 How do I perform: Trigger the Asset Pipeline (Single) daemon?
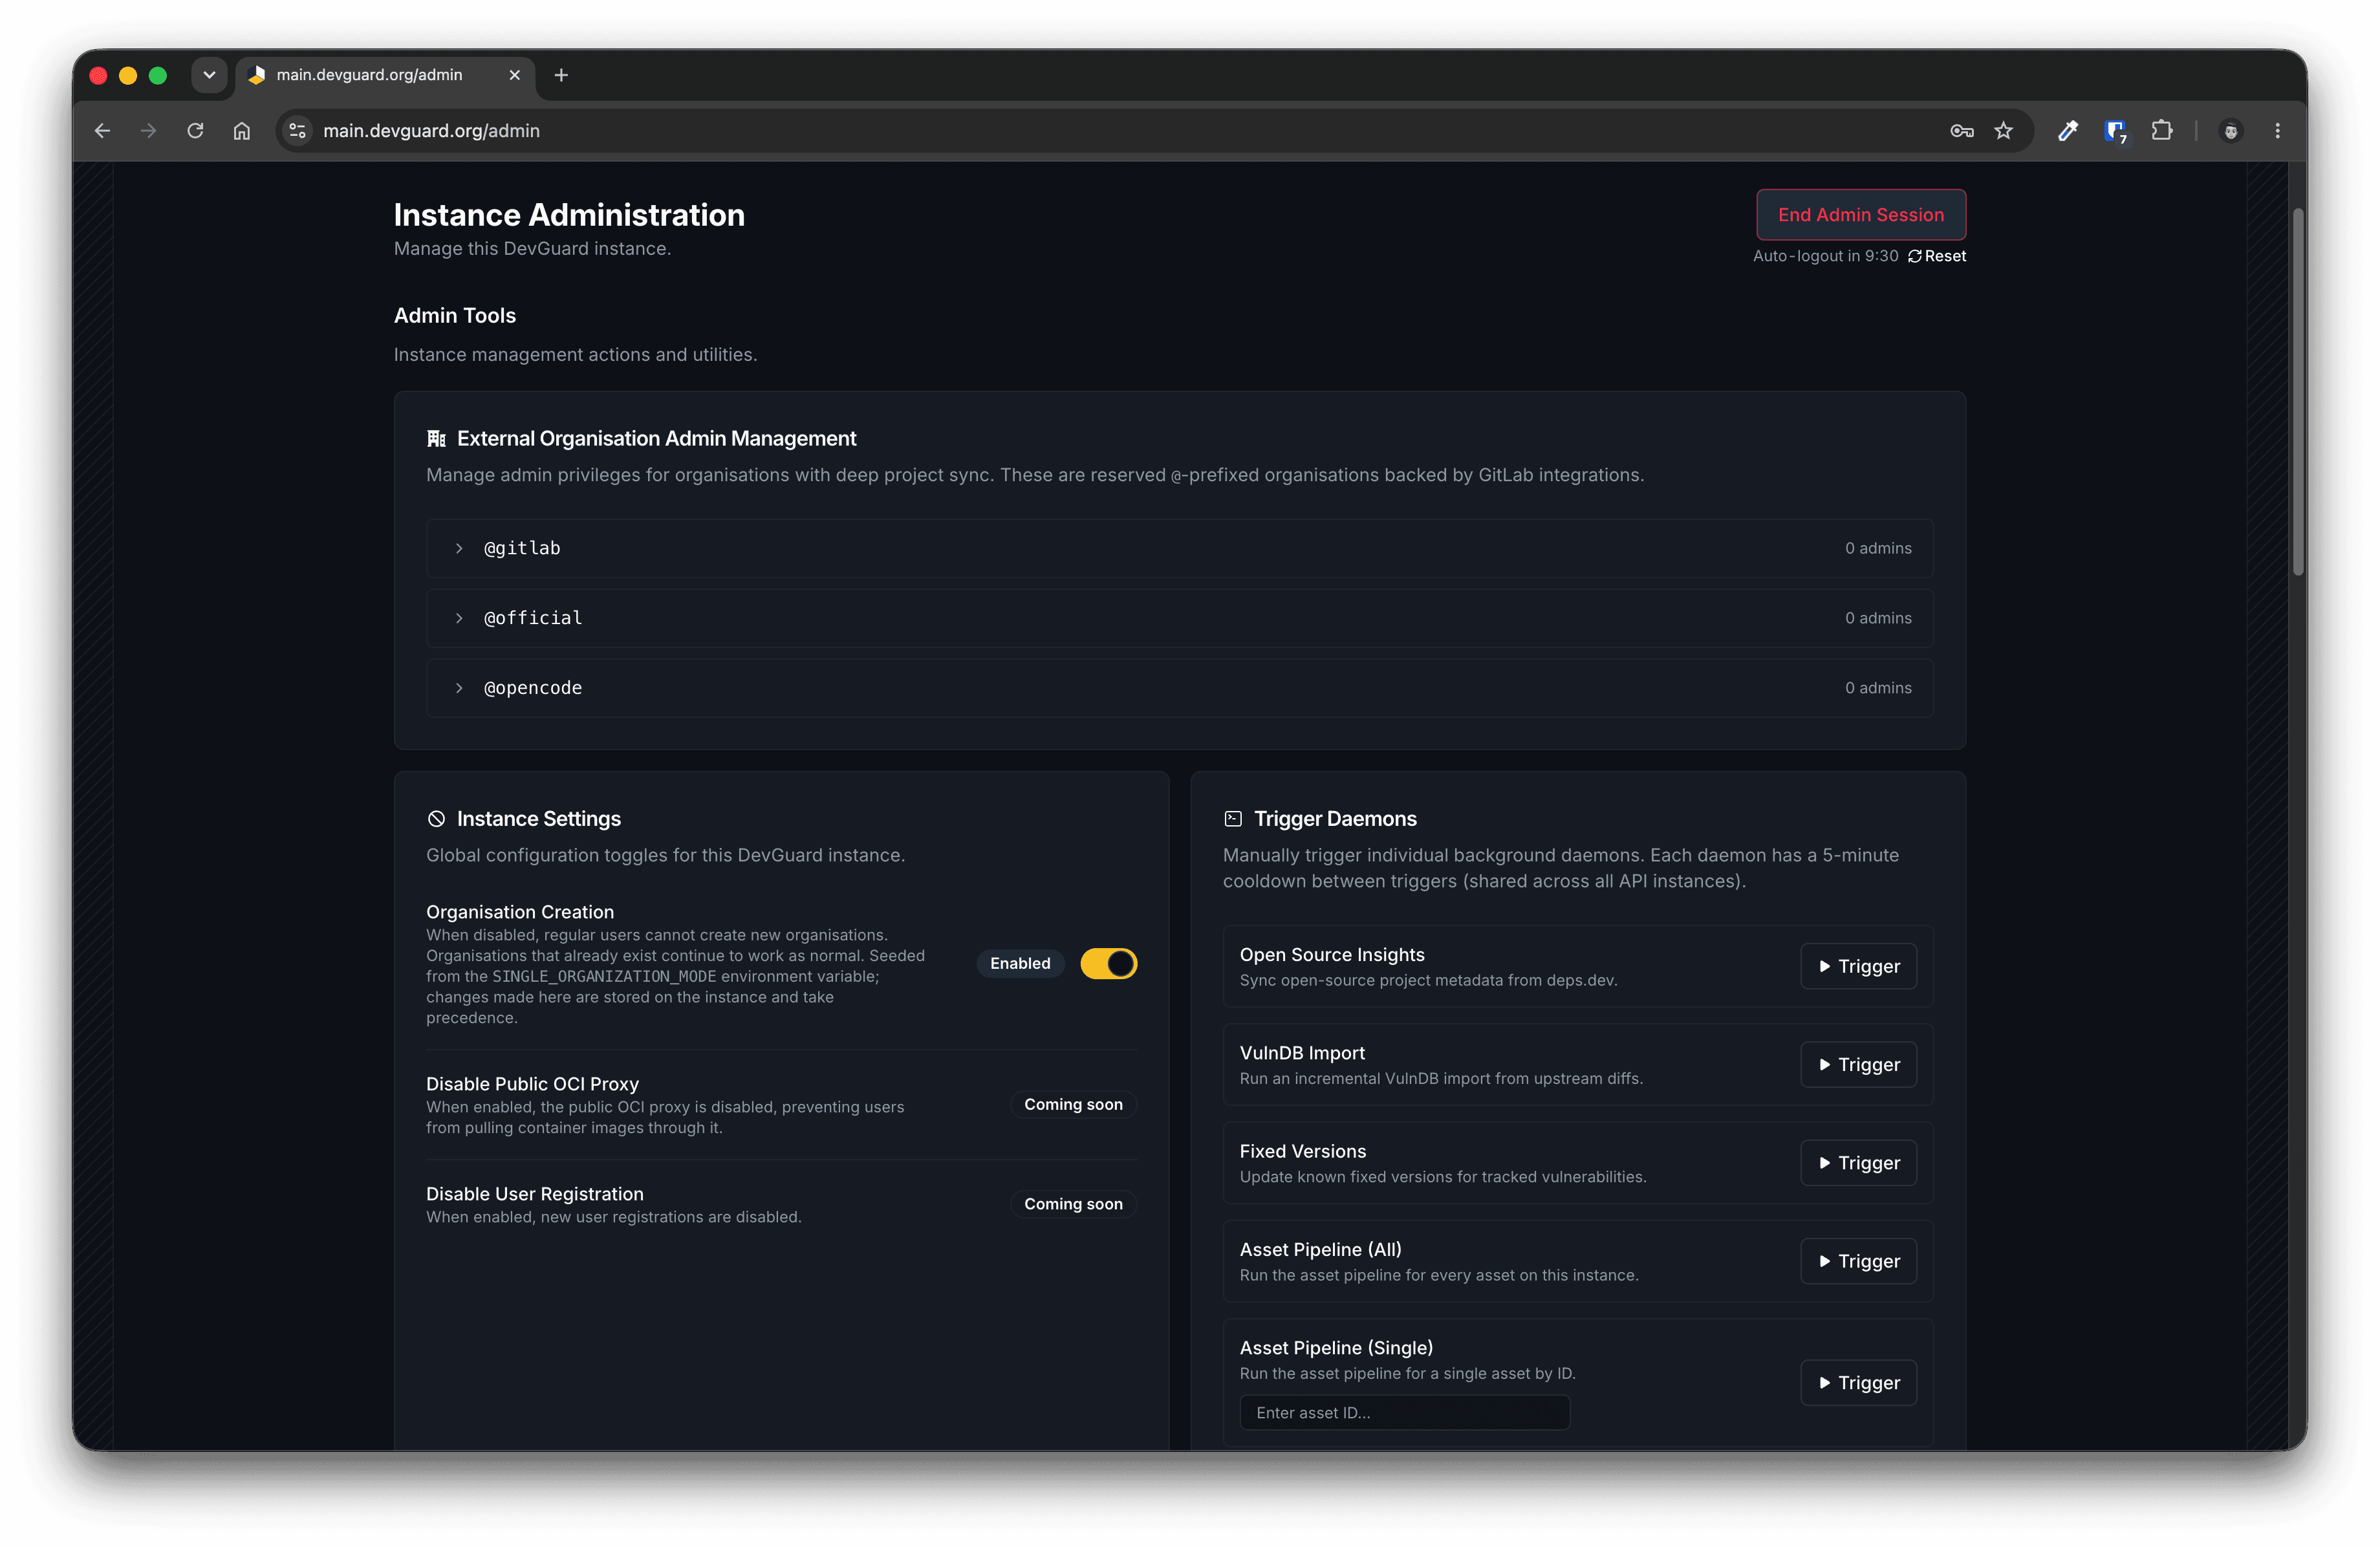tap(1858, 1383)
